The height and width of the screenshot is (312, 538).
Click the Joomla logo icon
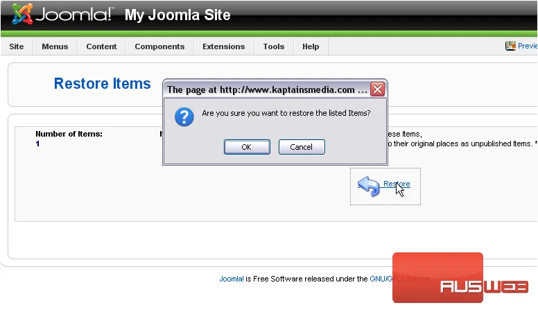(22, 14)
